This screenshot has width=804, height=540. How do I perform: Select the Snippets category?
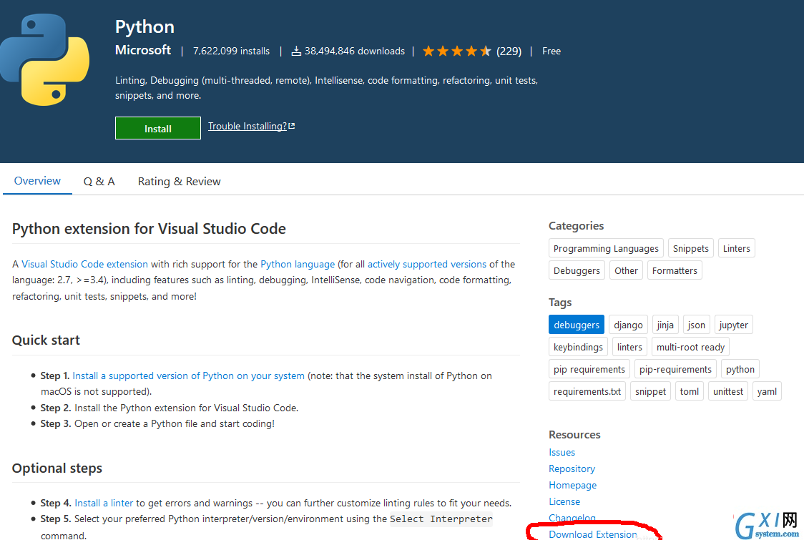point(691,248)
